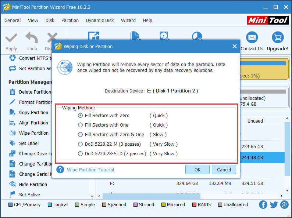Viewport: 292px width, 218px height.
Task: Open the General menu
Action: (x=13, y=20)
